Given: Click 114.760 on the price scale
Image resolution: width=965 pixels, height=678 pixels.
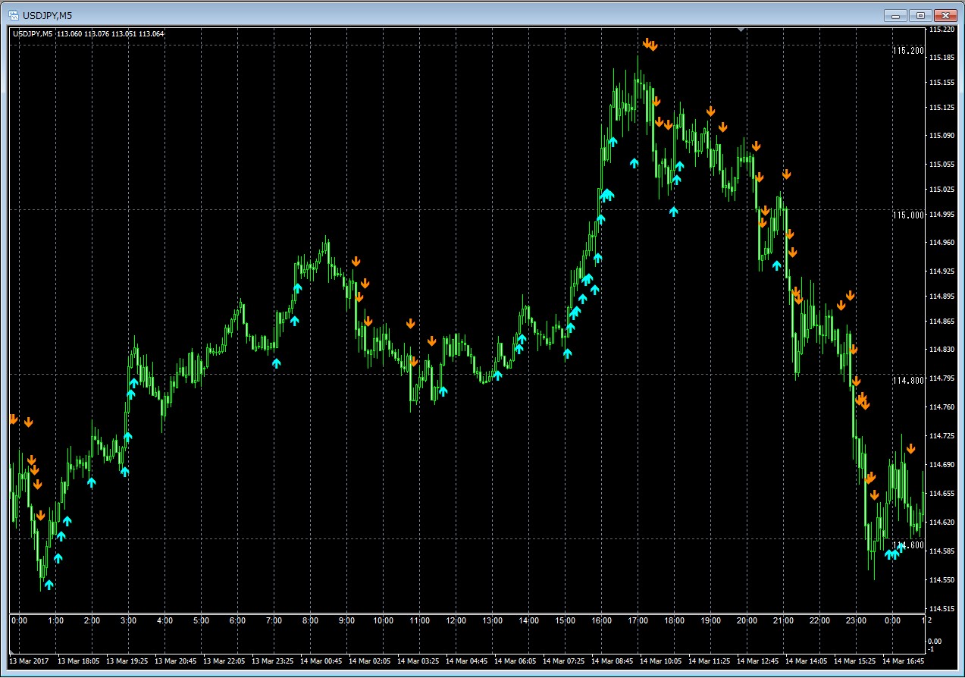Looking at the screenshot, I should 942,407.
